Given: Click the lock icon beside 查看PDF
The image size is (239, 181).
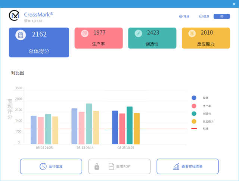Looking at the screenshot, I should coord(97,166).
